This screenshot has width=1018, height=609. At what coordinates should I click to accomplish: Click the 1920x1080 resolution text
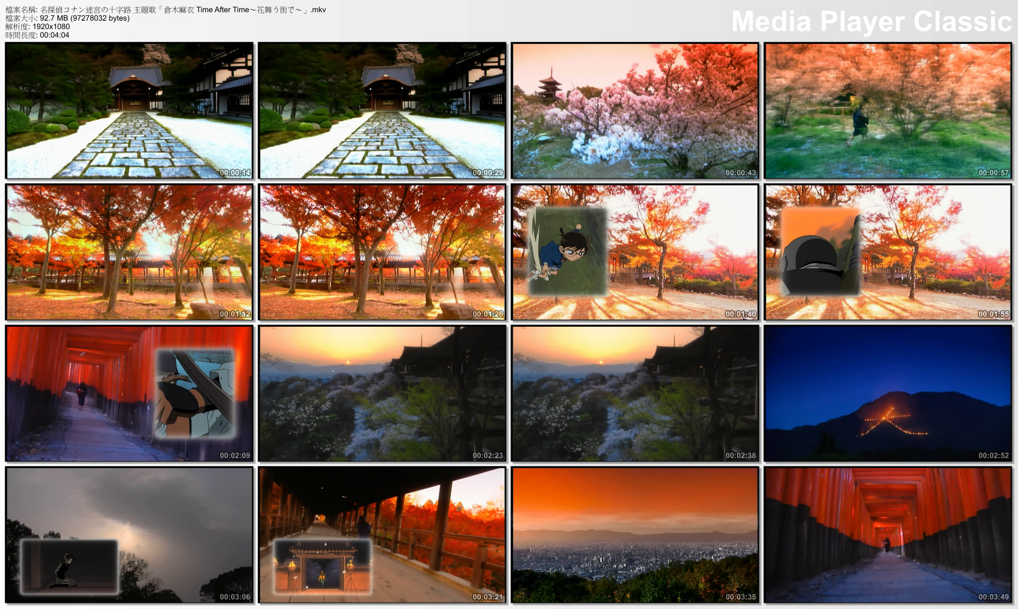[x=51, y=26]
